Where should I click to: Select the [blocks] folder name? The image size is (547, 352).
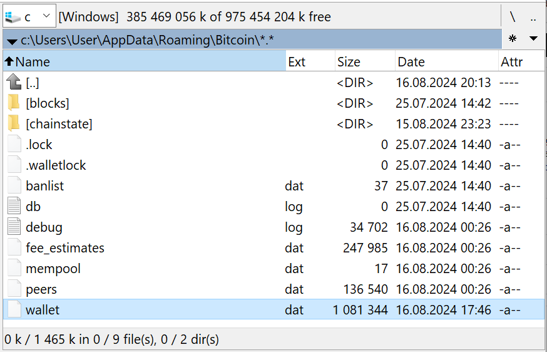[x=48, y=103]
